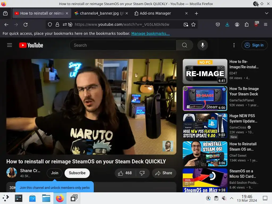Open YouTube guide hamburger menu
This screenshot has width=272, height=204.
10,45
